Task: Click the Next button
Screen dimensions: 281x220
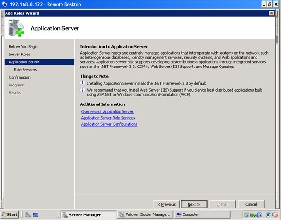Action: (x=194, y=204)
